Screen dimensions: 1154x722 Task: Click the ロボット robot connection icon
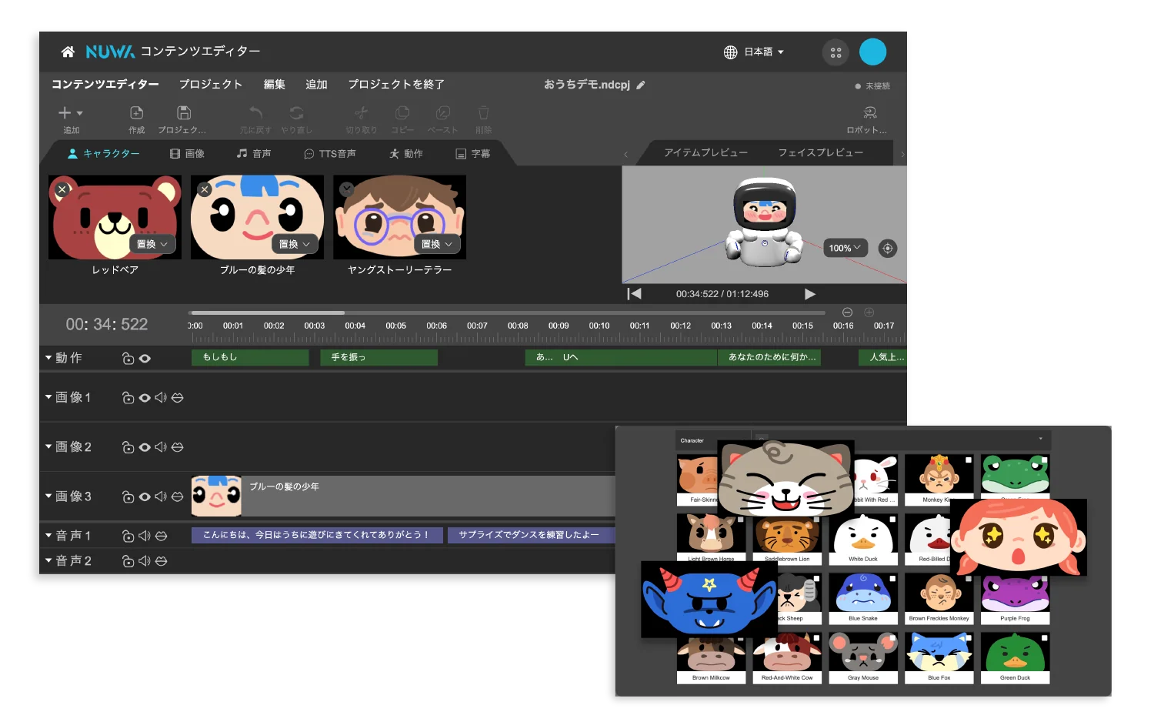click(870, 113)
